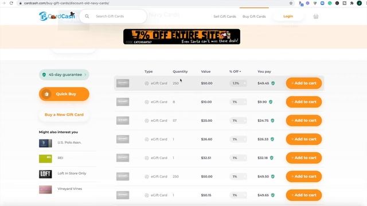The image size is (367, 206).
Task: Bookmark page with star icon
Action: [291, 3]
